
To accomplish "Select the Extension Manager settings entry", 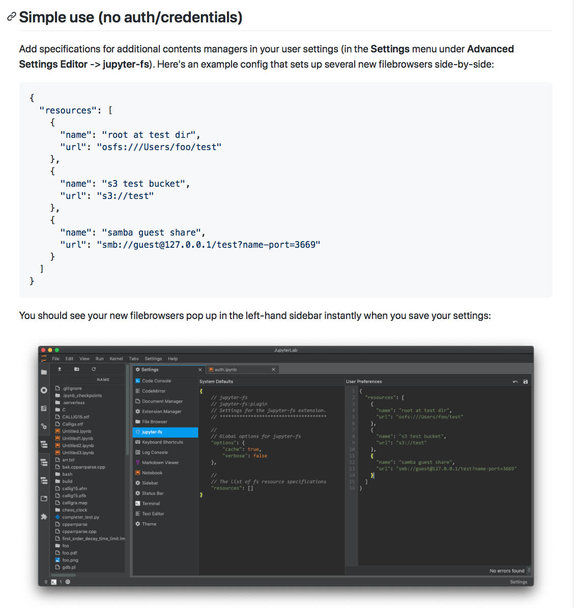I will [165, 412].
